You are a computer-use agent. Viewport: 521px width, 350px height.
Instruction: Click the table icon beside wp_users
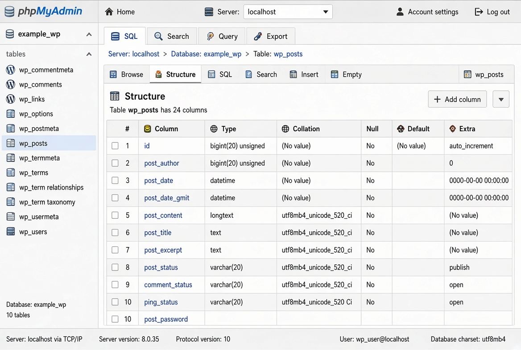[x=11, y=232]
